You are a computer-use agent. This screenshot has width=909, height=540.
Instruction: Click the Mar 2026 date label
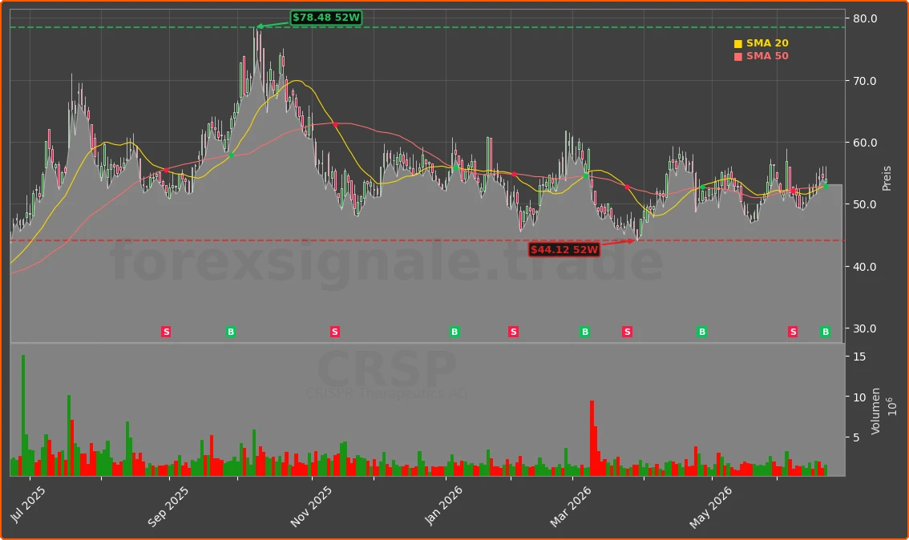[570, 506]
